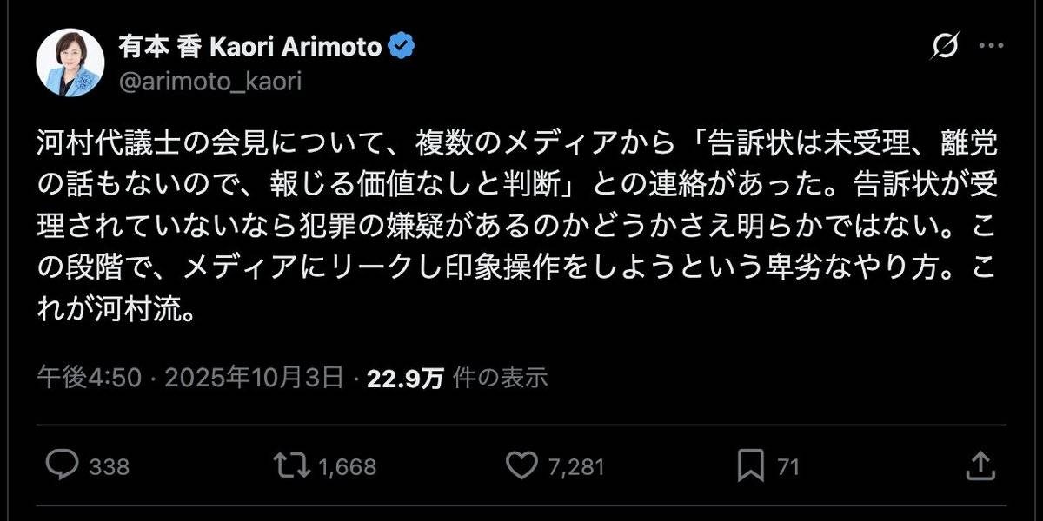Click the display name 有本 香 Kaori Arimoto

tap(249, 47)
